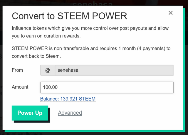The width and height of the screenshot is (188, 135).
Task: Click the Influence tokens description paragraph
Action: [x=90, y=32]
